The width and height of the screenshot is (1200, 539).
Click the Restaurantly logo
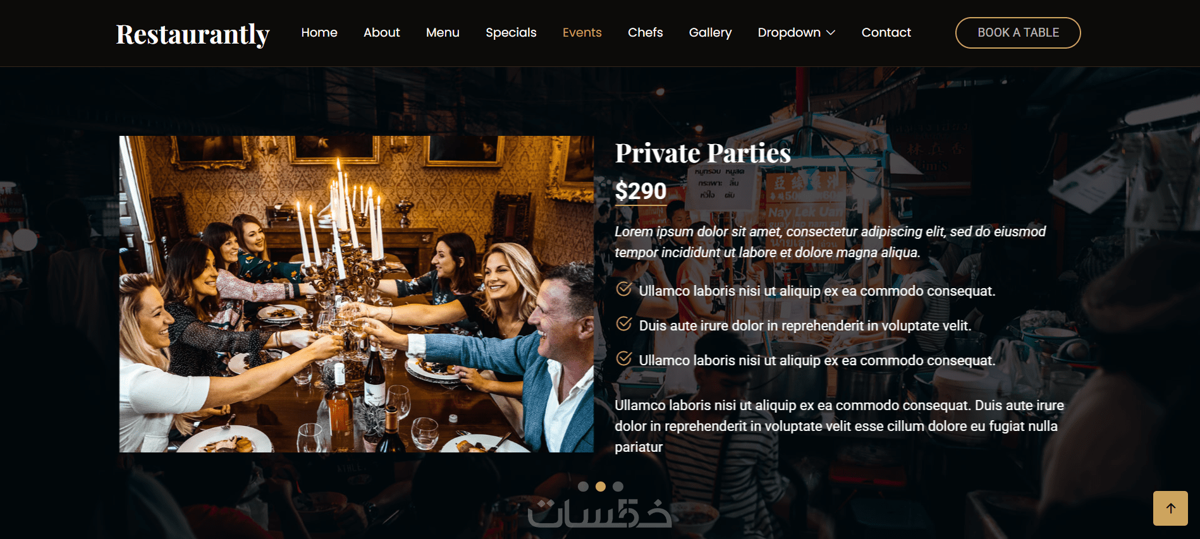(x=193, y=34)
